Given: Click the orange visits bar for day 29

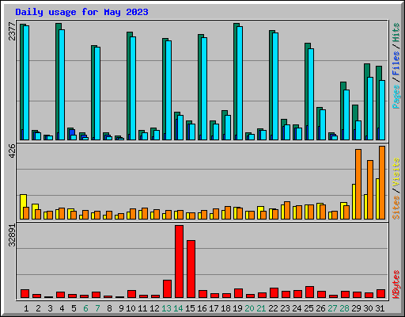Looking at the screenshot, I should (x=358, y=184).
